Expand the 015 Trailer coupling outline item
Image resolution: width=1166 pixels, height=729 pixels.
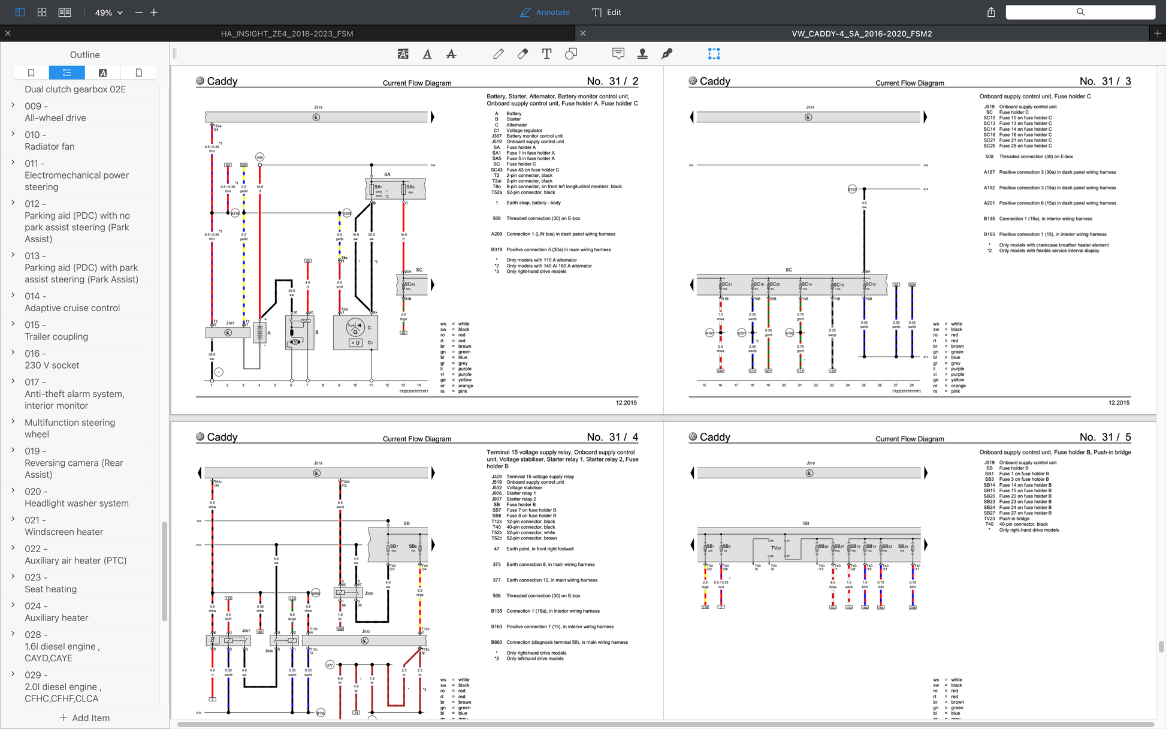click(13, 324)
